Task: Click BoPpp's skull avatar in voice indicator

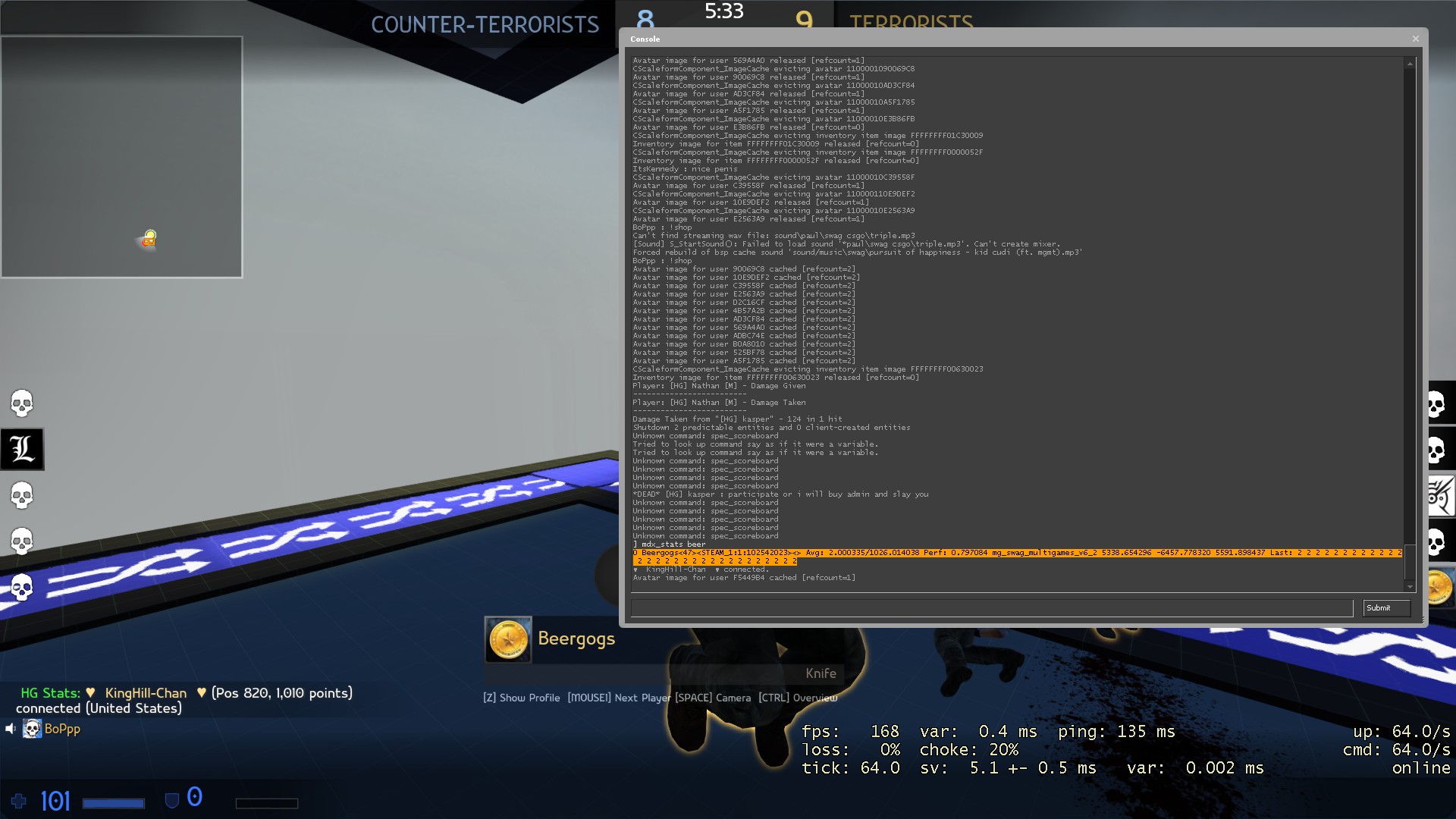Action: point(32,729)
